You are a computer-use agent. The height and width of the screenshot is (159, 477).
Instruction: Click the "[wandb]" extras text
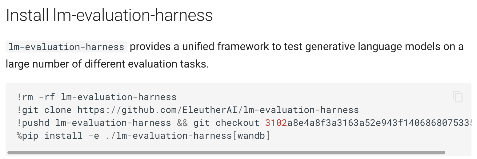(x=251, y=136)
